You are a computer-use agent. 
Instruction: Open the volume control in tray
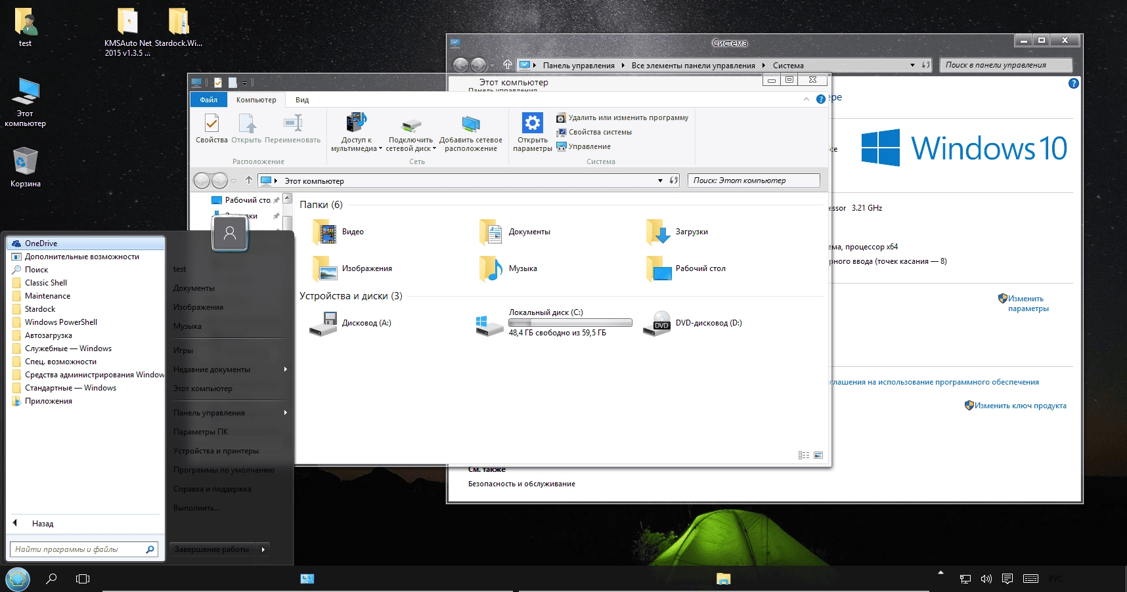(x=986, y=579)
